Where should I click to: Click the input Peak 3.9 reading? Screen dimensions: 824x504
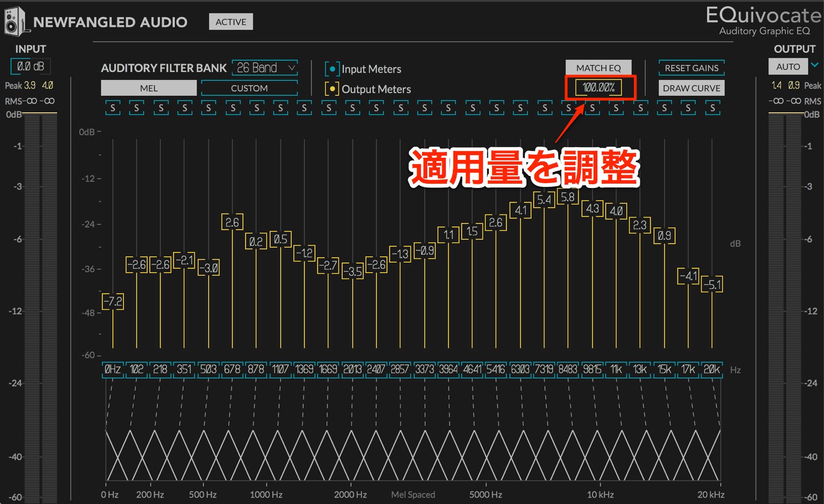[30, 85]
